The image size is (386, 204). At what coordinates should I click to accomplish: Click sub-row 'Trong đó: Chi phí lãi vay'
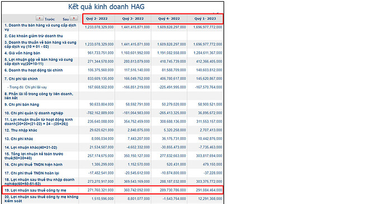(x=27, y=87)
